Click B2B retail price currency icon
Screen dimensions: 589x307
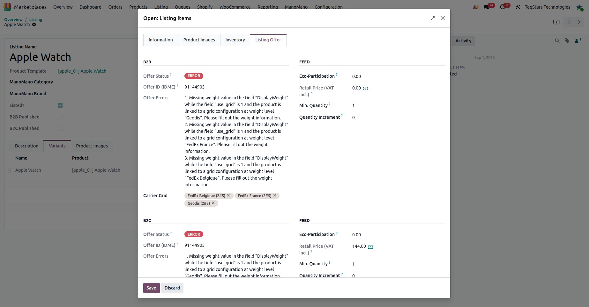[365, 88]
